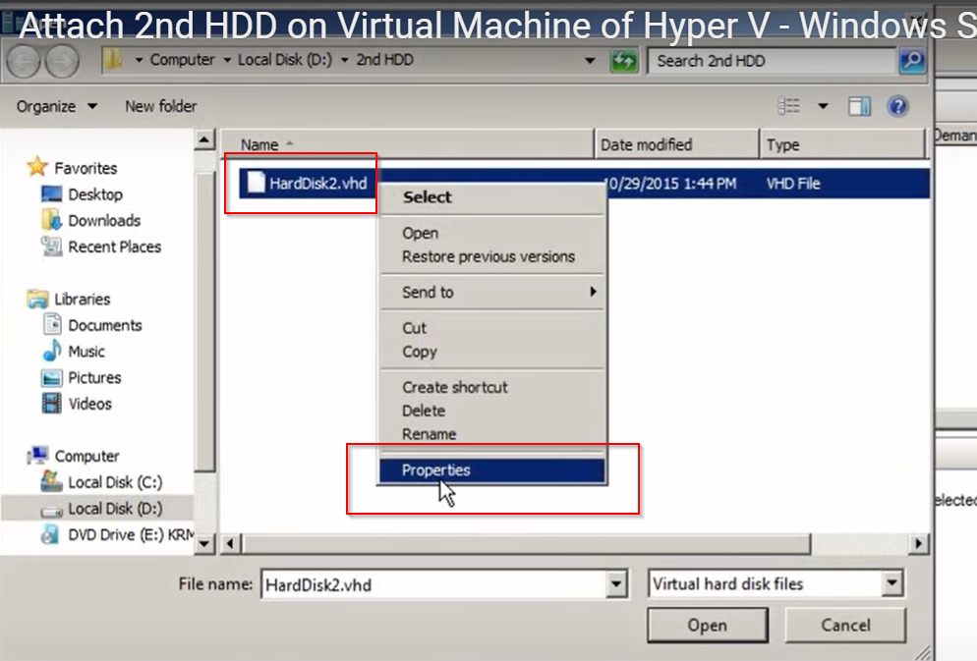This screenshot has width=977, height=661.
Task: Choose Rename from the context menu
Action: point(492,434)
